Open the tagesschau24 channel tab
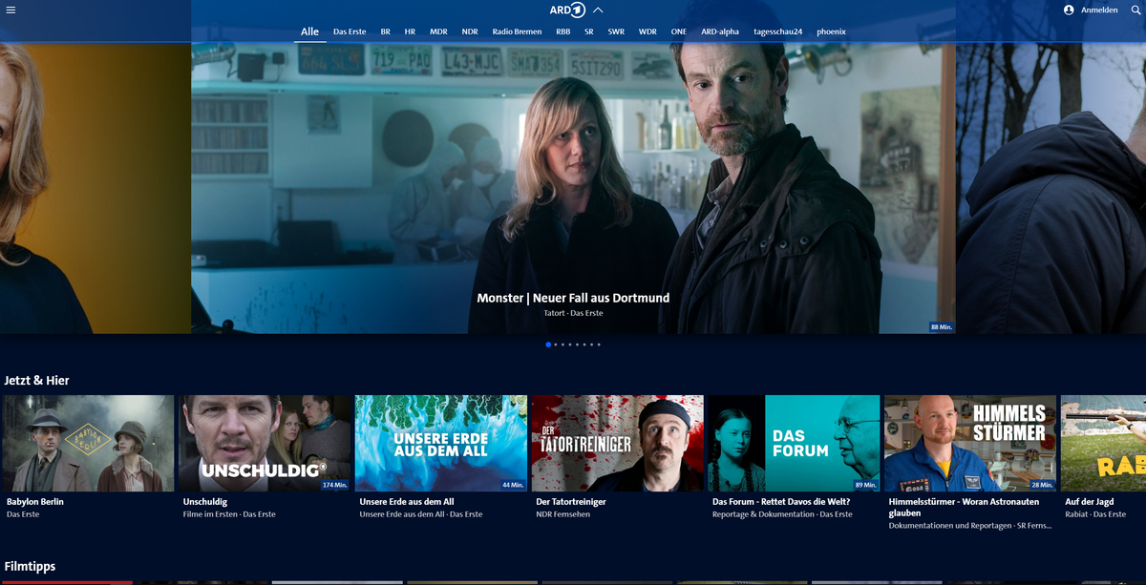This screenshot has height=585, width=1146. [x=777, y=31]
